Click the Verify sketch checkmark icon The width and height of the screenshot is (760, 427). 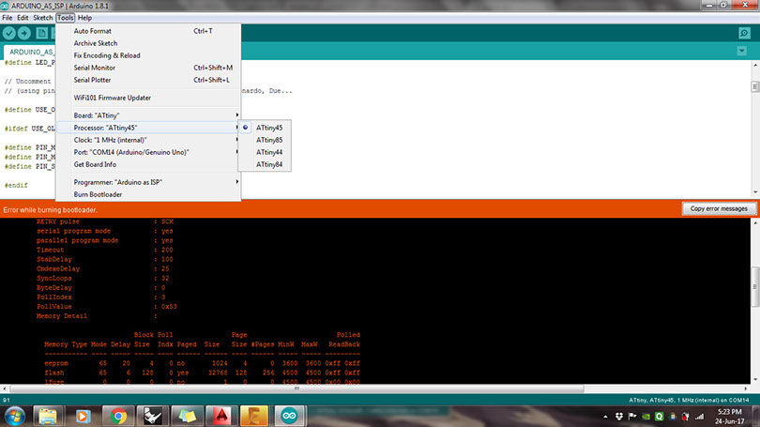click(9, 33)
